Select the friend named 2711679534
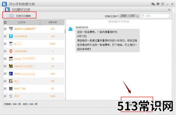The height and width of the screenshot is (115, 176). [x=21, y=36]
